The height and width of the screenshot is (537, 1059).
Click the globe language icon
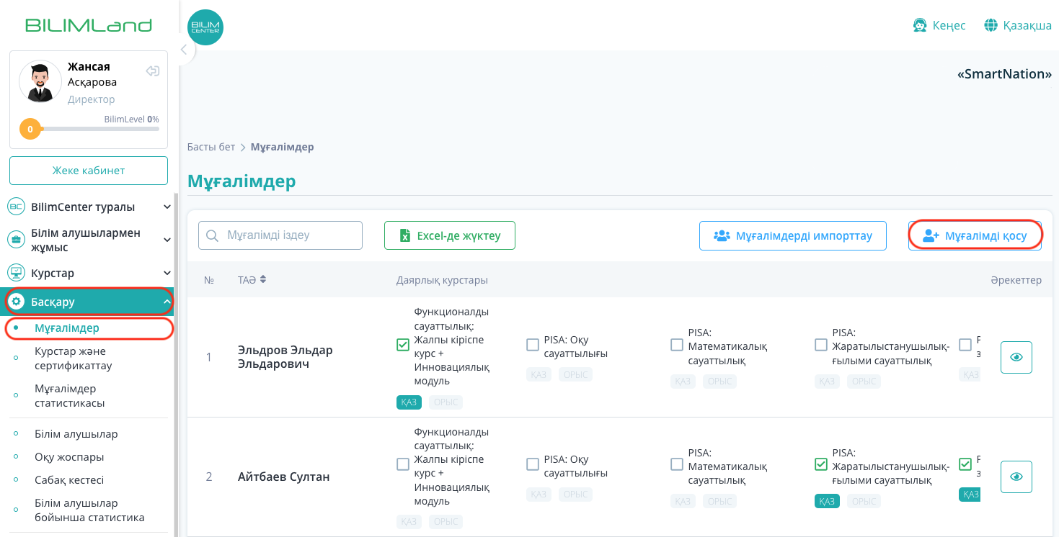pyautogui.click(x=991, y=25)
